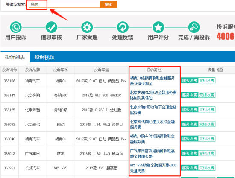
Task: Click model 2019款 GLC 200 4MATIC
Action: [101, 95]
